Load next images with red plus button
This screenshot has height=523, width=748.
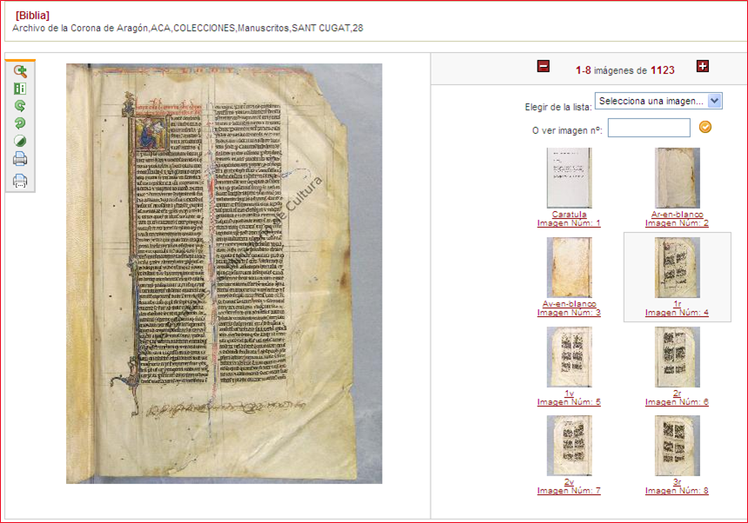point(702,66)
